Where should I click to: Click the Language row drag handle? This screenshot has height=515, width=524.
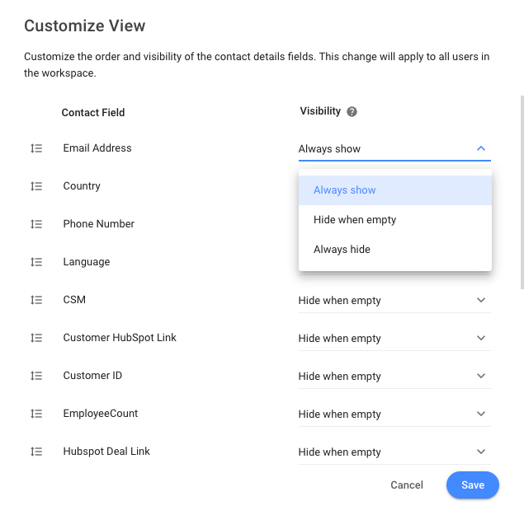pyautogui.click(x=36, y=262)
